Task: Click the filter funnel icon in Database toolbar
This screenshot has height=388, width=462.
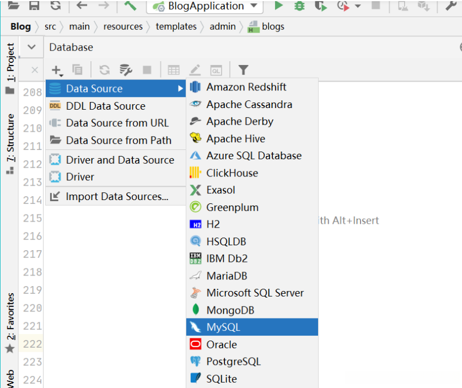Action: click(x=243, y=70)
